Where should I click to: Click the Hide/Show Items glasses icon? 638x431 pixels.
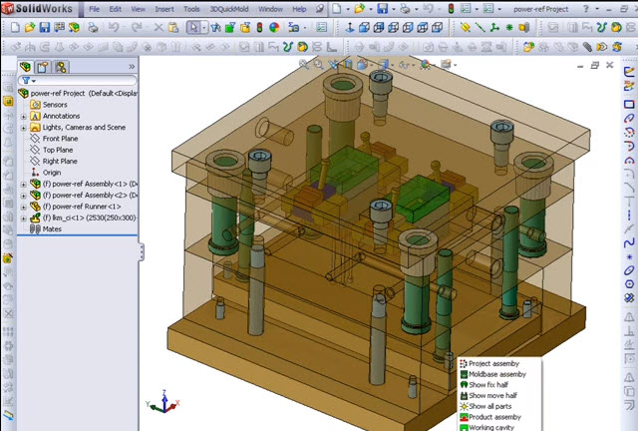[x=404, y=65]
